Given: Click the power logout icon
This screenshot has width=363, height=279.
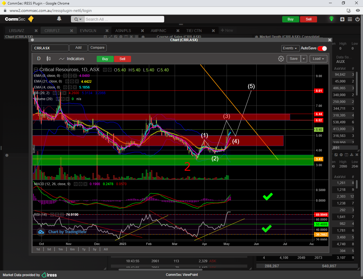Looking at the screenshot, I should click(357, 19).
